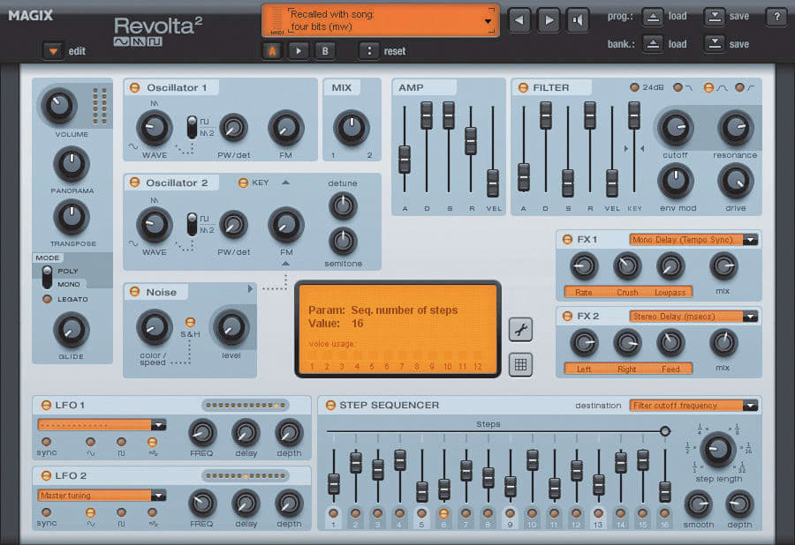Expand the preset name dropdown
This screenshot has height=545, width=795.
tap(488, 20)
